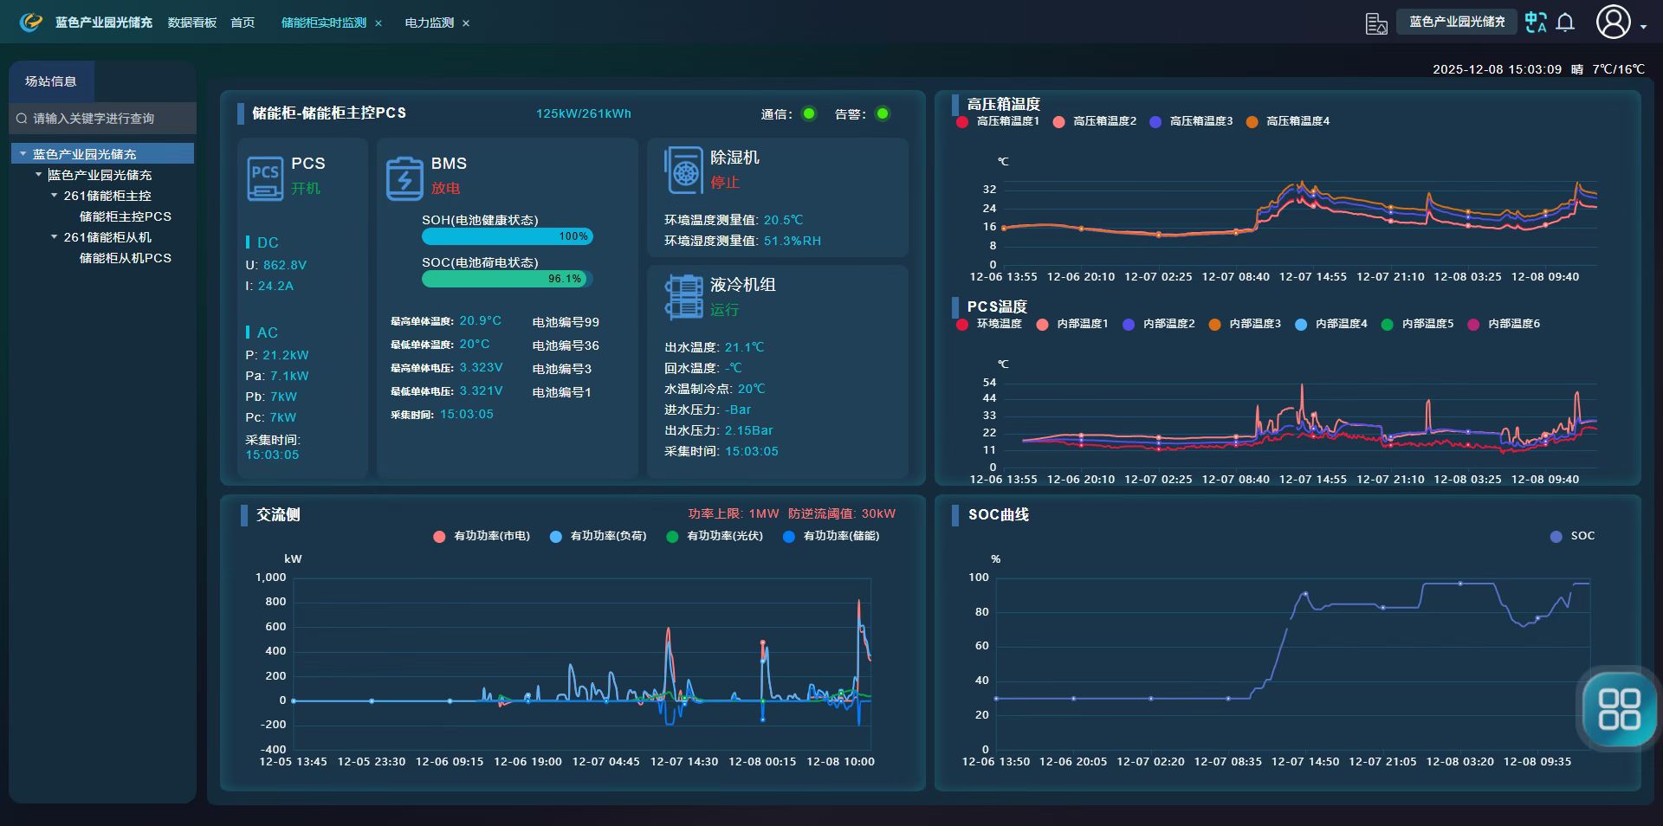The width and height of the screenshot is (1663, 826).
Task: Open the 数据看板 menu item
Action: pos(191,23)
